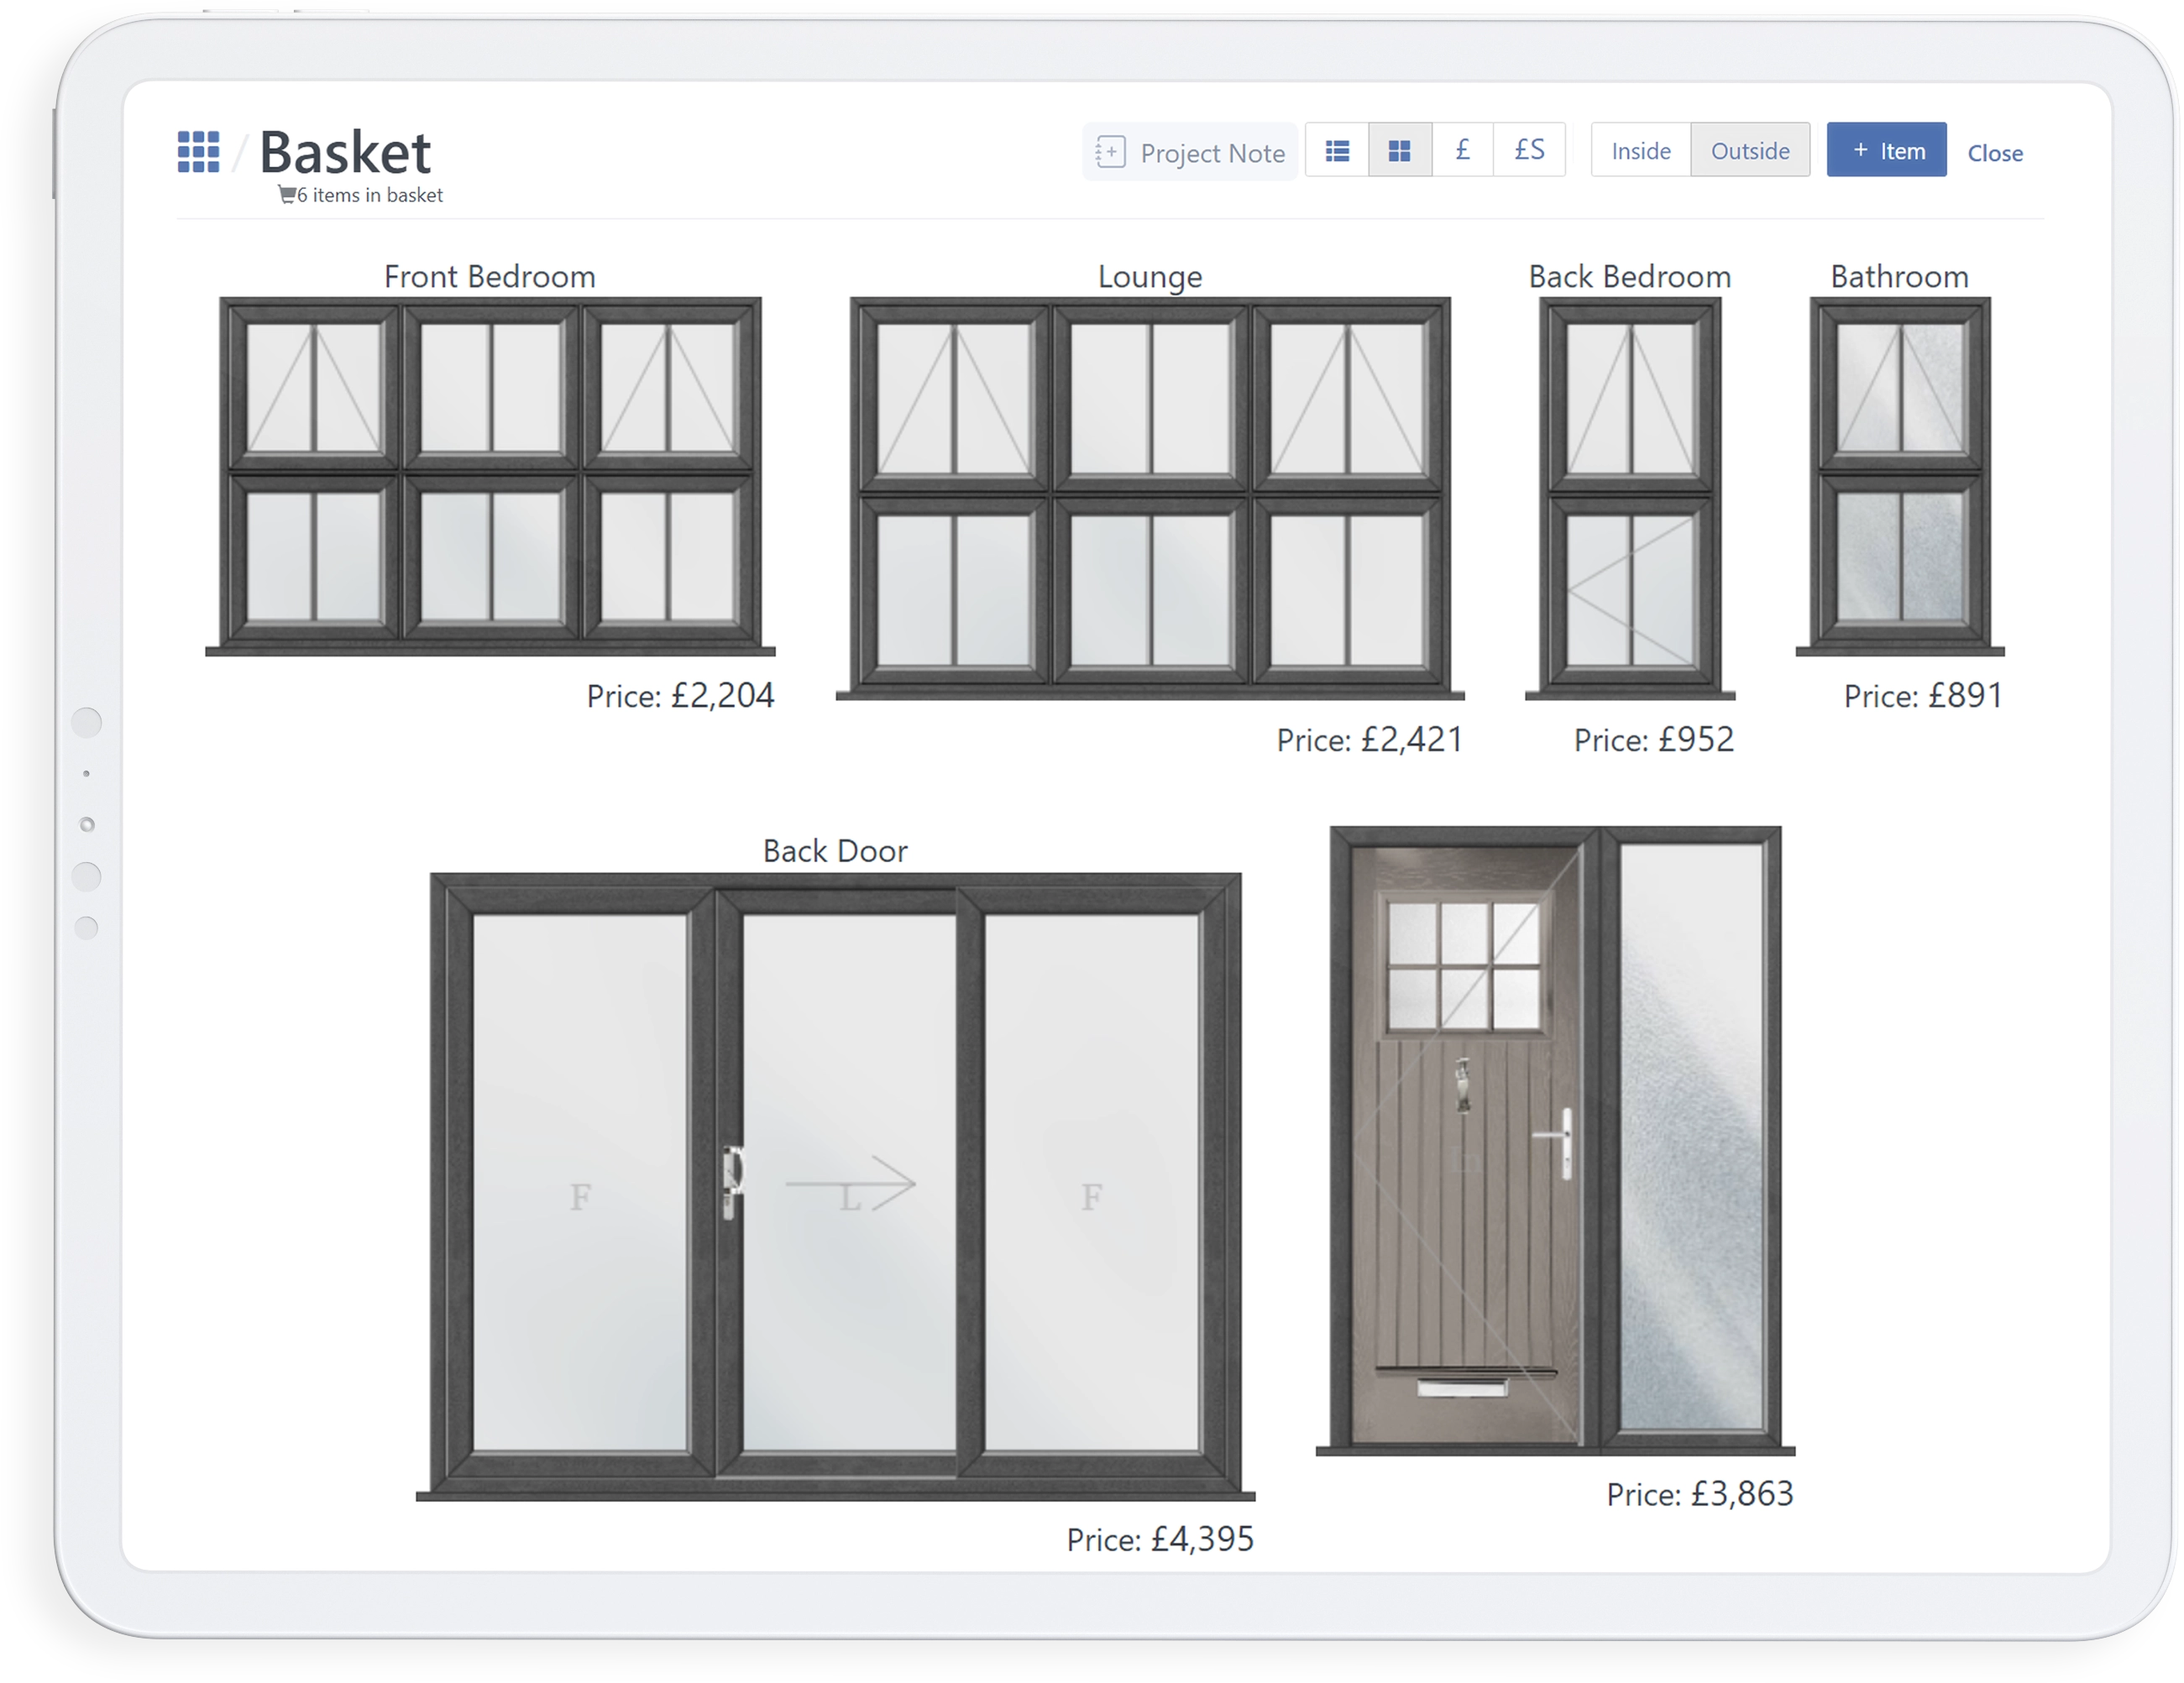The height and width of the screenshot is (1683, 2184).
Task: Click the Price: £2,204 label
Action: pos(680,696)
